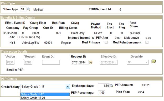Open Request Dt calendar picker

(91, 62)
